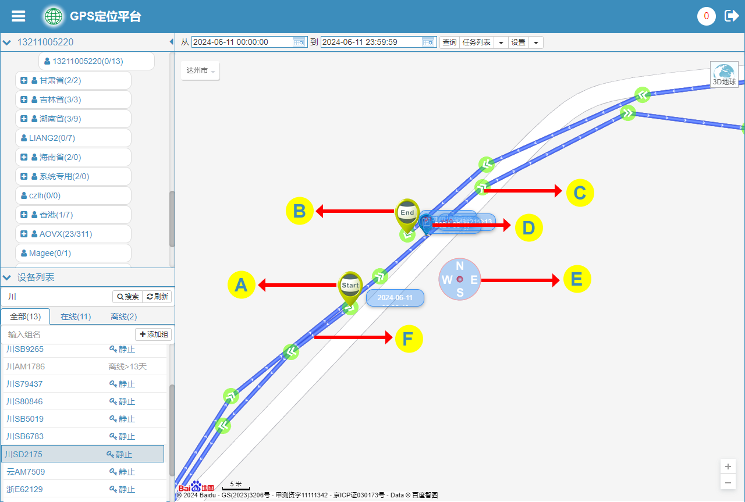
Task: Zoom in the map with plus button
Action: (728, 467)
